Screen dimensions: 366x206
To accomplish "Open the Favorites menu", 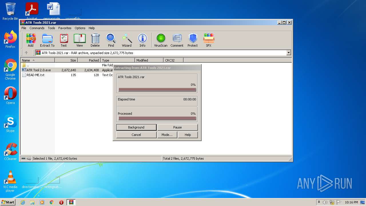I will coord(65,28).
